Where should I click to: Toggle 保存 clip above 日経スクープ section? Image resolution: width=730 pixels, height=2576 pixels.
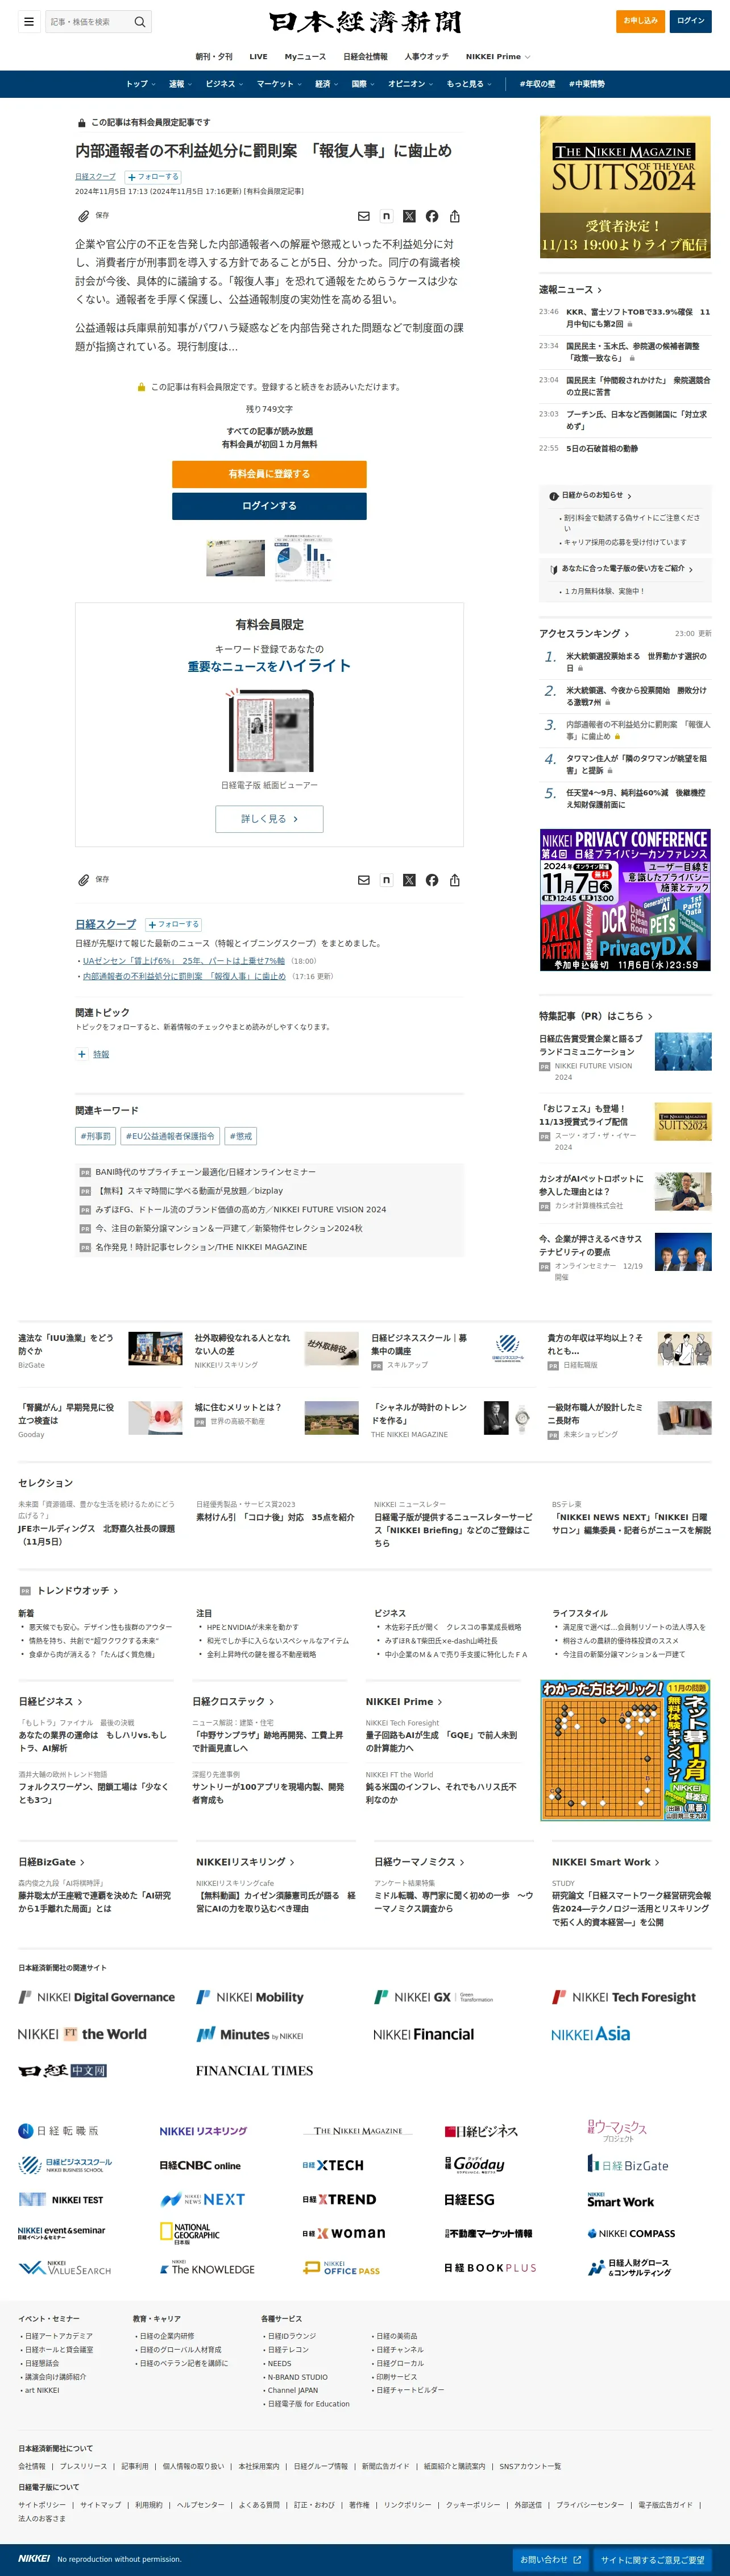[94, 880]
